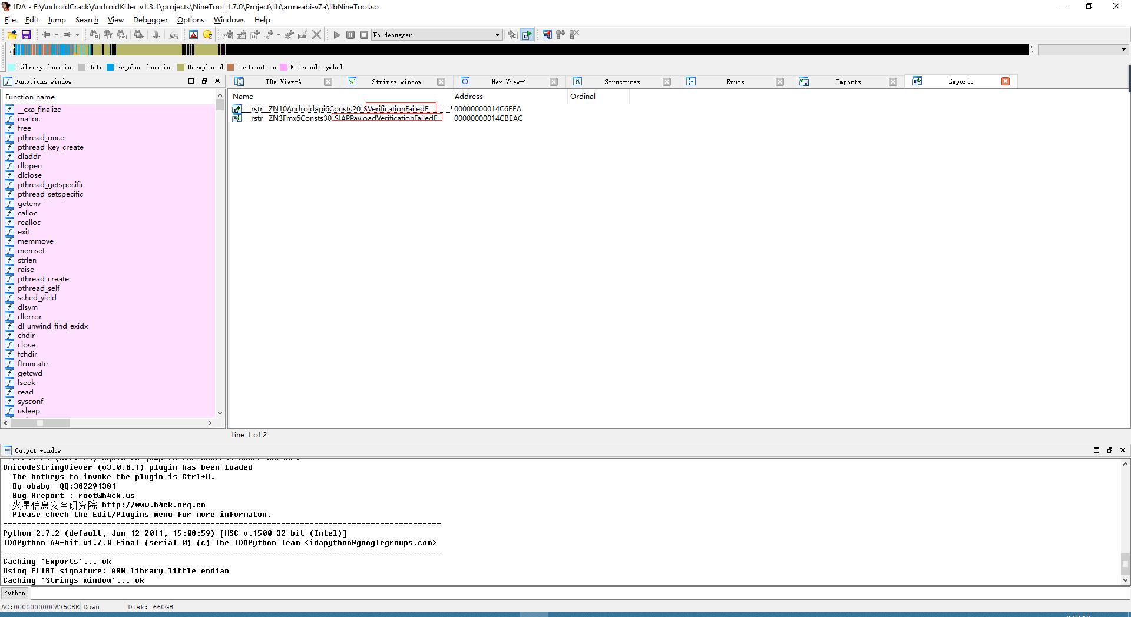Click the red warning triangle toolbar icon
Viewport: 1131px width, 617px height.
pos(193,35)
